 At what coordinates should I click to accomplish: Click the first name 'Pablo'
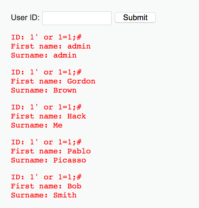pyautogui.click(x=79, y=151)
